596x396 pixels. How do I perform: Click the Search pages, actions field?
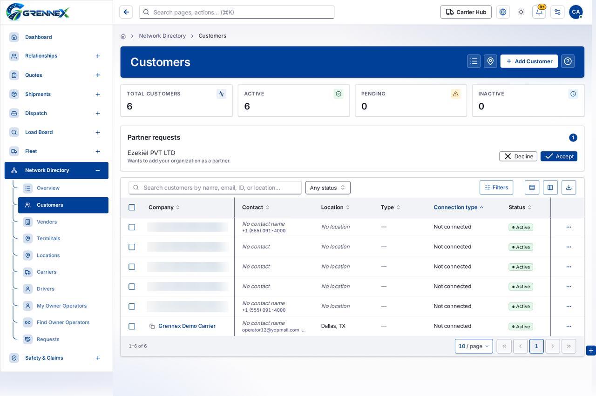[237, 12]
